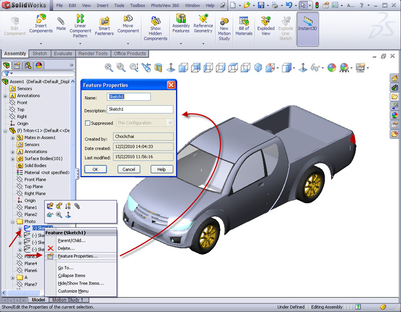Switch to the Motion Study 1 tab
The image size is (401, 312).
click(68, 300)
